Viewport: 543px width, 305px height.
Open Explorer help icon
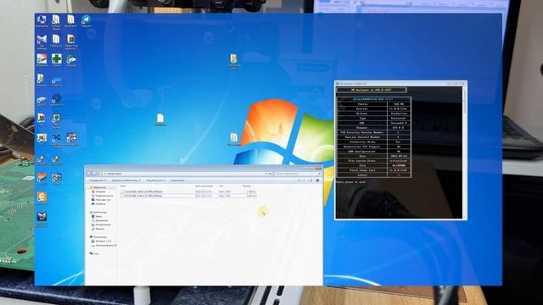coord(317,180)
